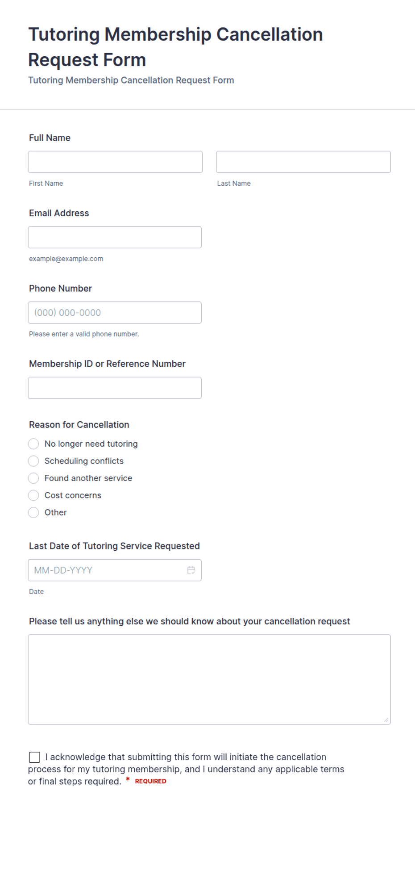Open the calendar picker icon
The height and width of the screenshot is (879, 415).
click(x=191, y=570)
